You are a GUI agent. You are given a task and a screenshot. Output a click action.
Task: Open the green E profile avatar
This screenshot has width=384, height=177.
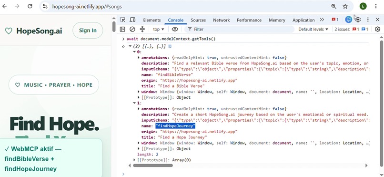(x=363, y=6)
